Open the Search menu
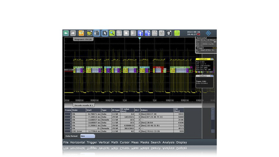The height and width of the screenshot is (157, 279). pyautogui.click(x=156, y=142)
